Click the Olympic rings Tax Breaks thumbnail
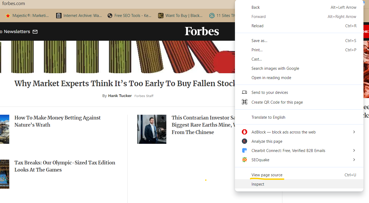 (5, 174)
